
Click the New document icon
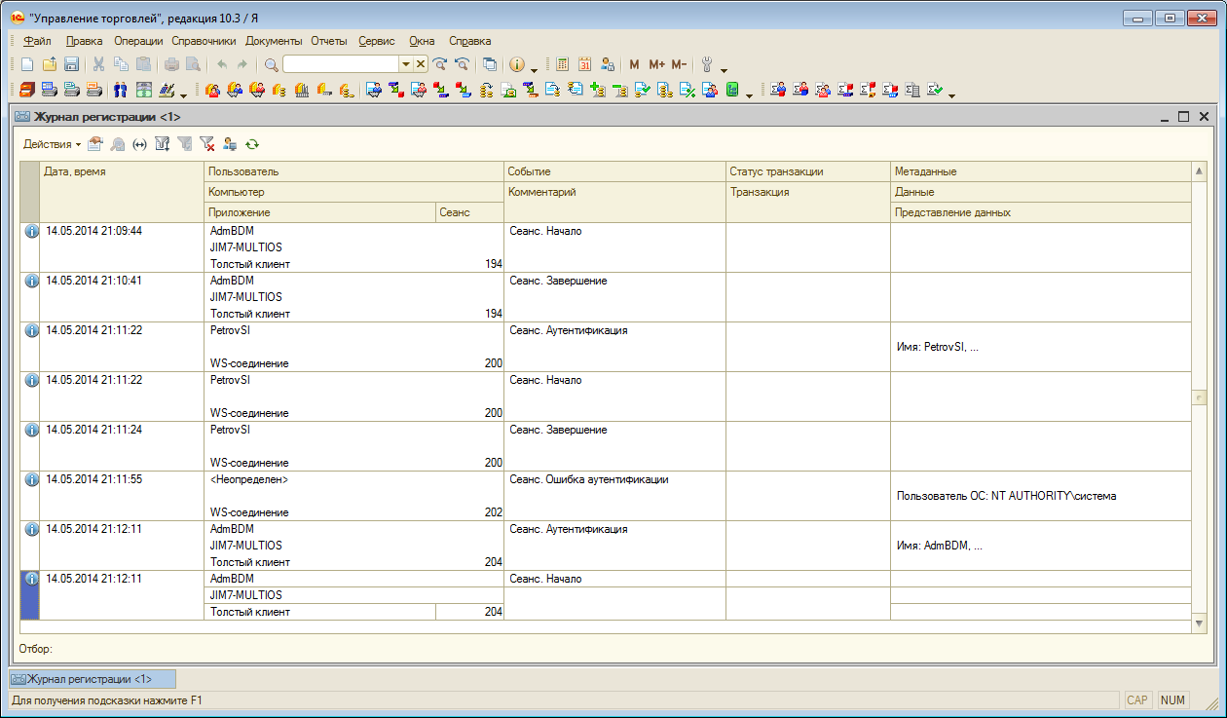27,64
